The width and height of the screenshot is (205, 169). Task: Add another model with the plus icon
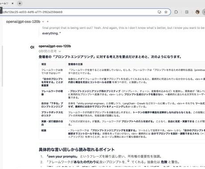[x=48, y=22]
